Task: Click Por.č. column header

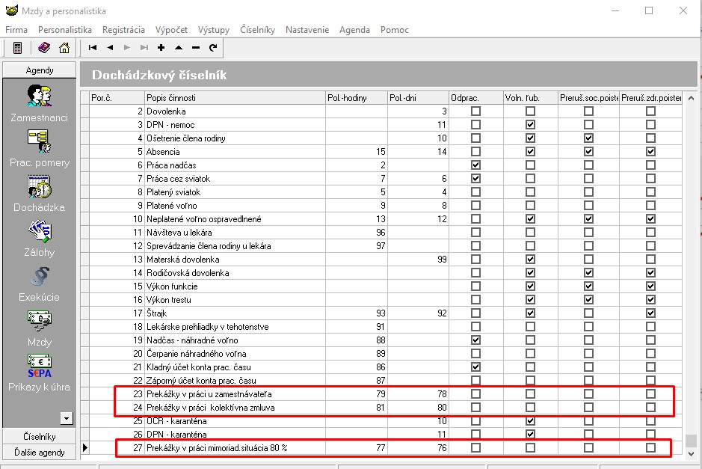Action: pos(117,98)
